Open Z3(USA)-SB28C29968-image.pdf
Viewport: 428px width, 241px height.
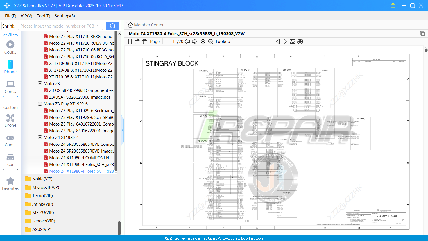point(77,97)
